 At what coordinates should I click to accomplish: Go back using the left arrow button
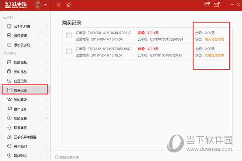[58, 5]
